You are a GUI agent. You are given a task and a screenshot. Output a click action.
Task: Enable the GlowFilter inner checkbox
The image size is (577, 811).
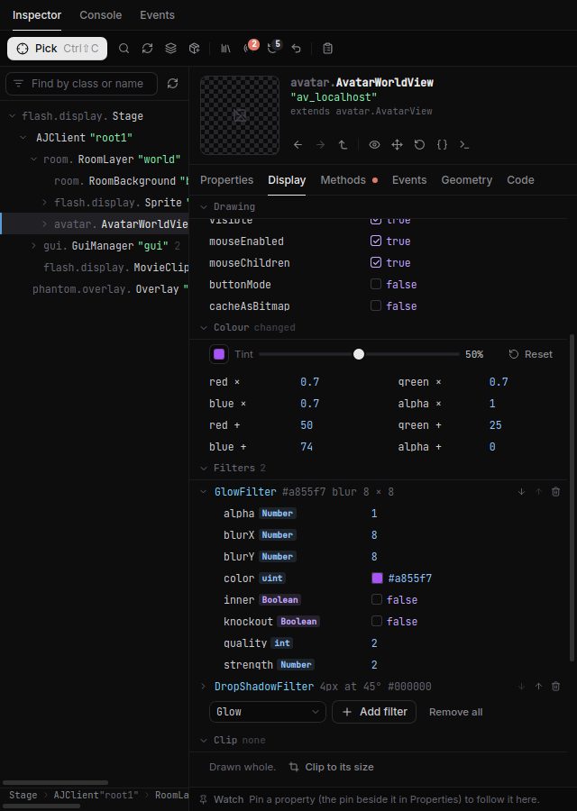[377, 599]
